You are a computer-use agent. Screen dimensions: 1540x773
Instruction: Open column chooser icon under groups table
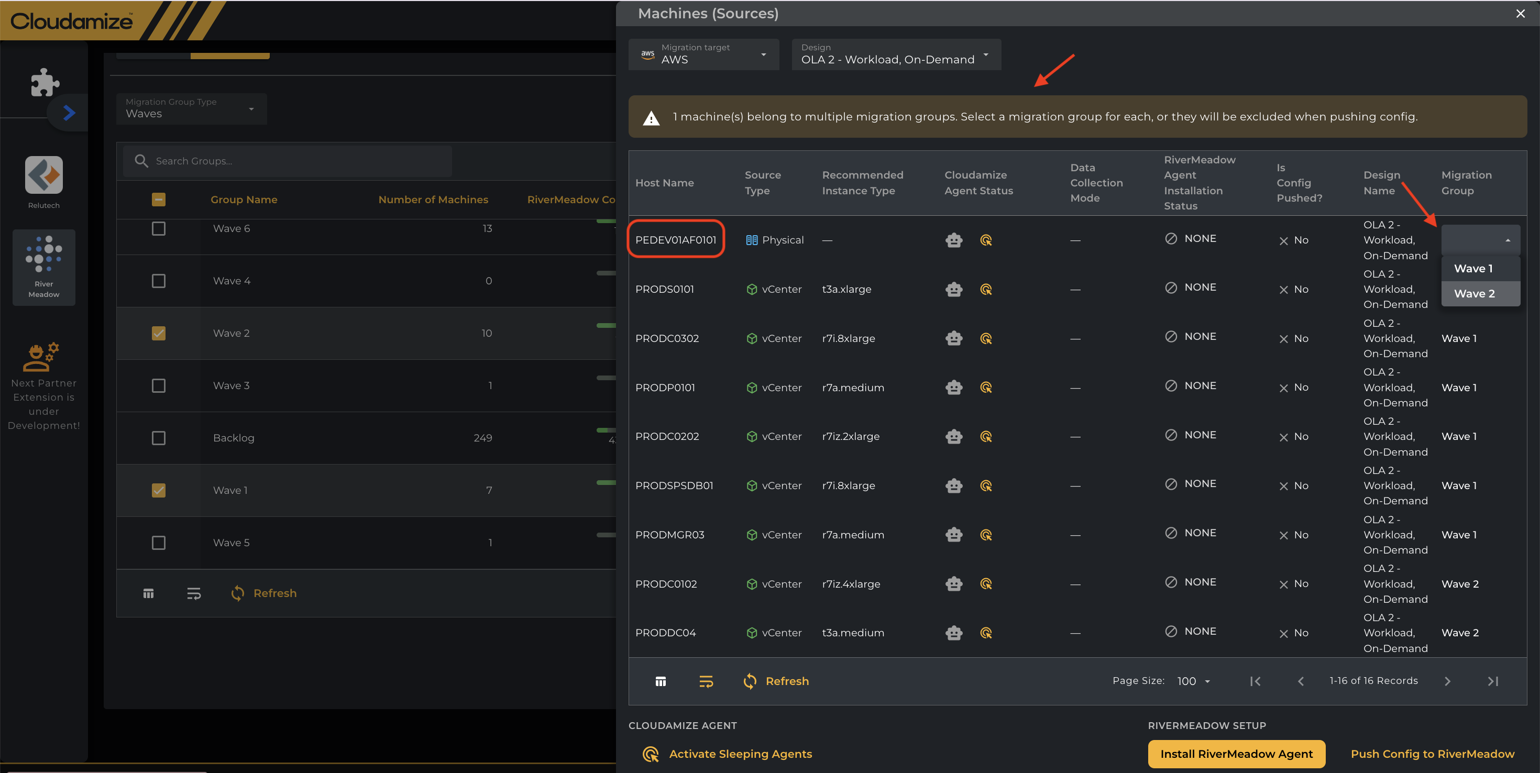point(149,594)
